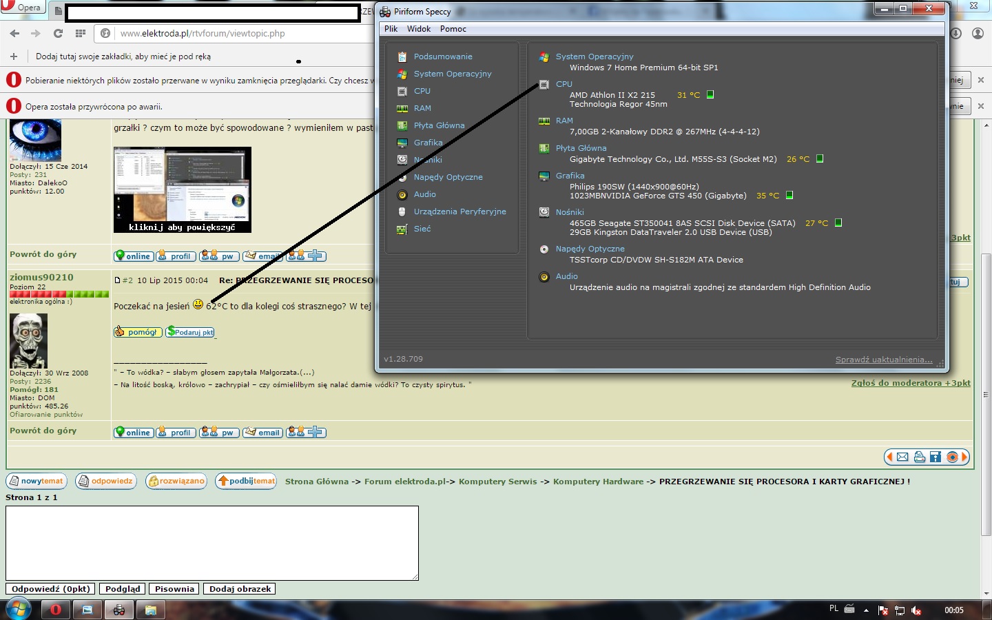Open the Pomoc menu in Speccy

point(453,29)
